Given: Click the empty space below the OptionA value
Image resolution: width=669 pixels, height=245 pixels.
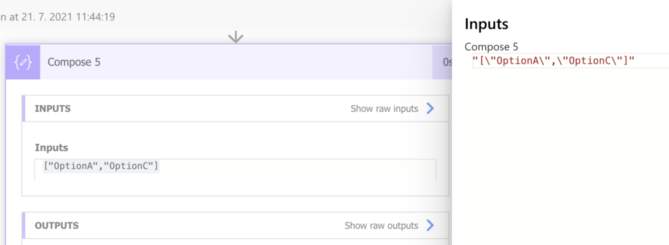Looking at the screenshot, I should click(235, 177).
